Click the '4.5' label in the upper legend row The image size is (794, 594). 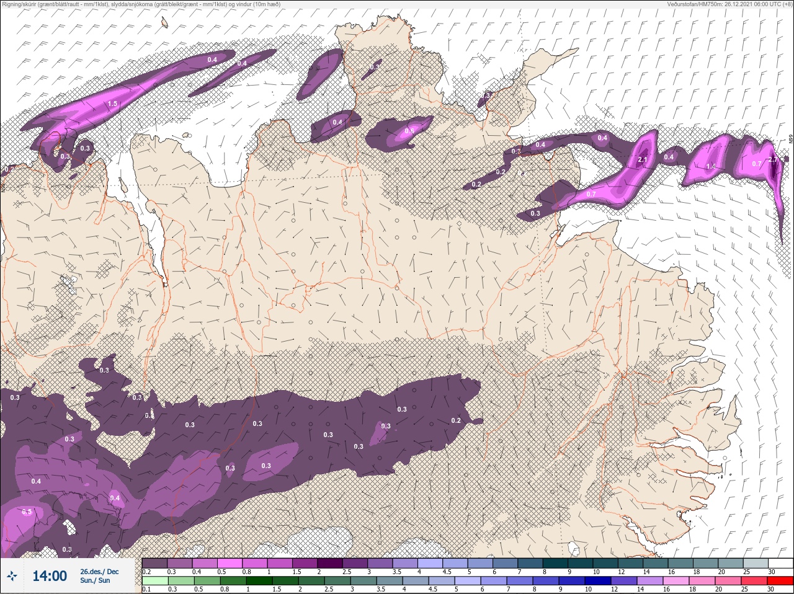click(x=447, y=572)
